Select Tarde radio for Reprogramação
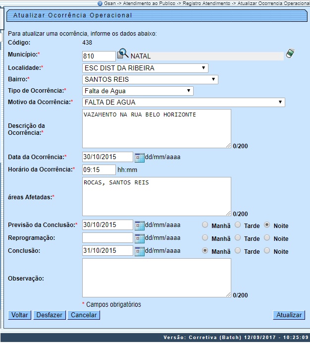This screenshot has height=343, width=310. point(238,238)
